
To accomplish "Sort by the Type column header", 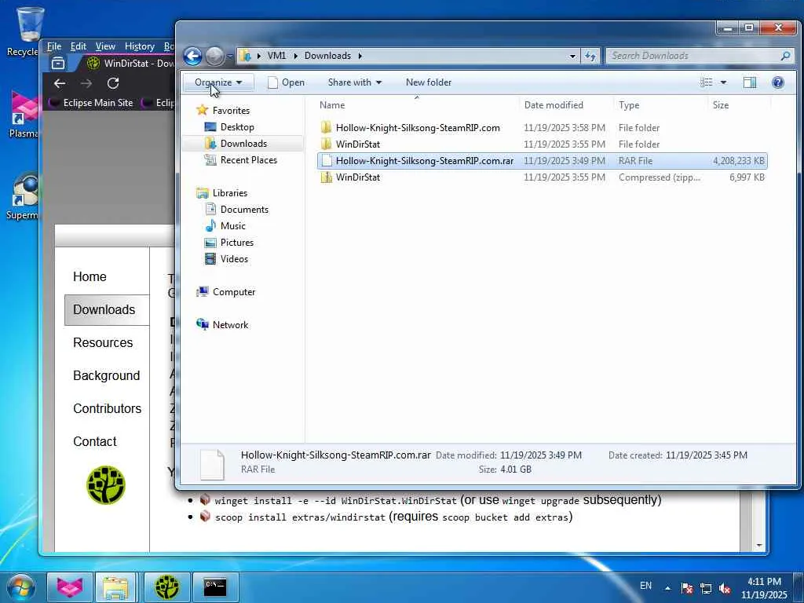I will [x=660, y=104].
